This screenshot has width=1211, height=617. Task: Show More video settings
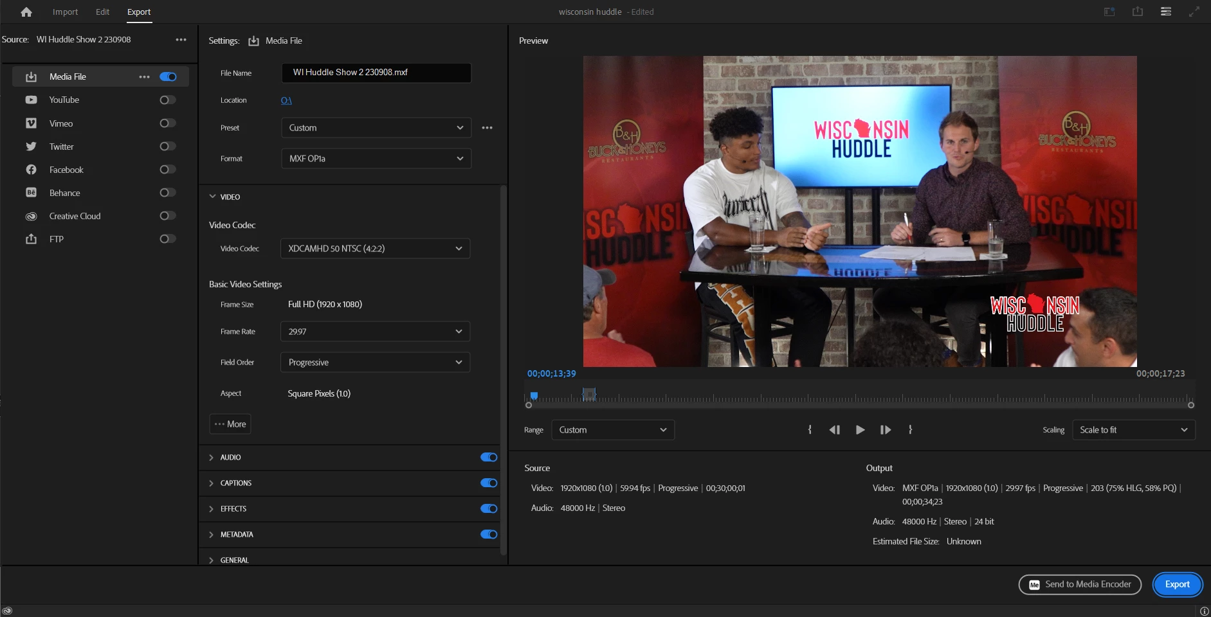[x=230, y=424]
